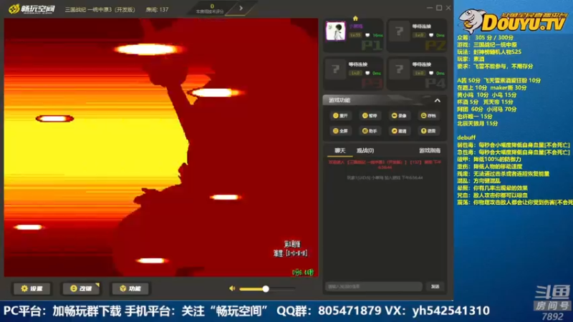The image size is (573, 322).
Task: Click the last game function button in second row
Action: [x=428, y=131]
